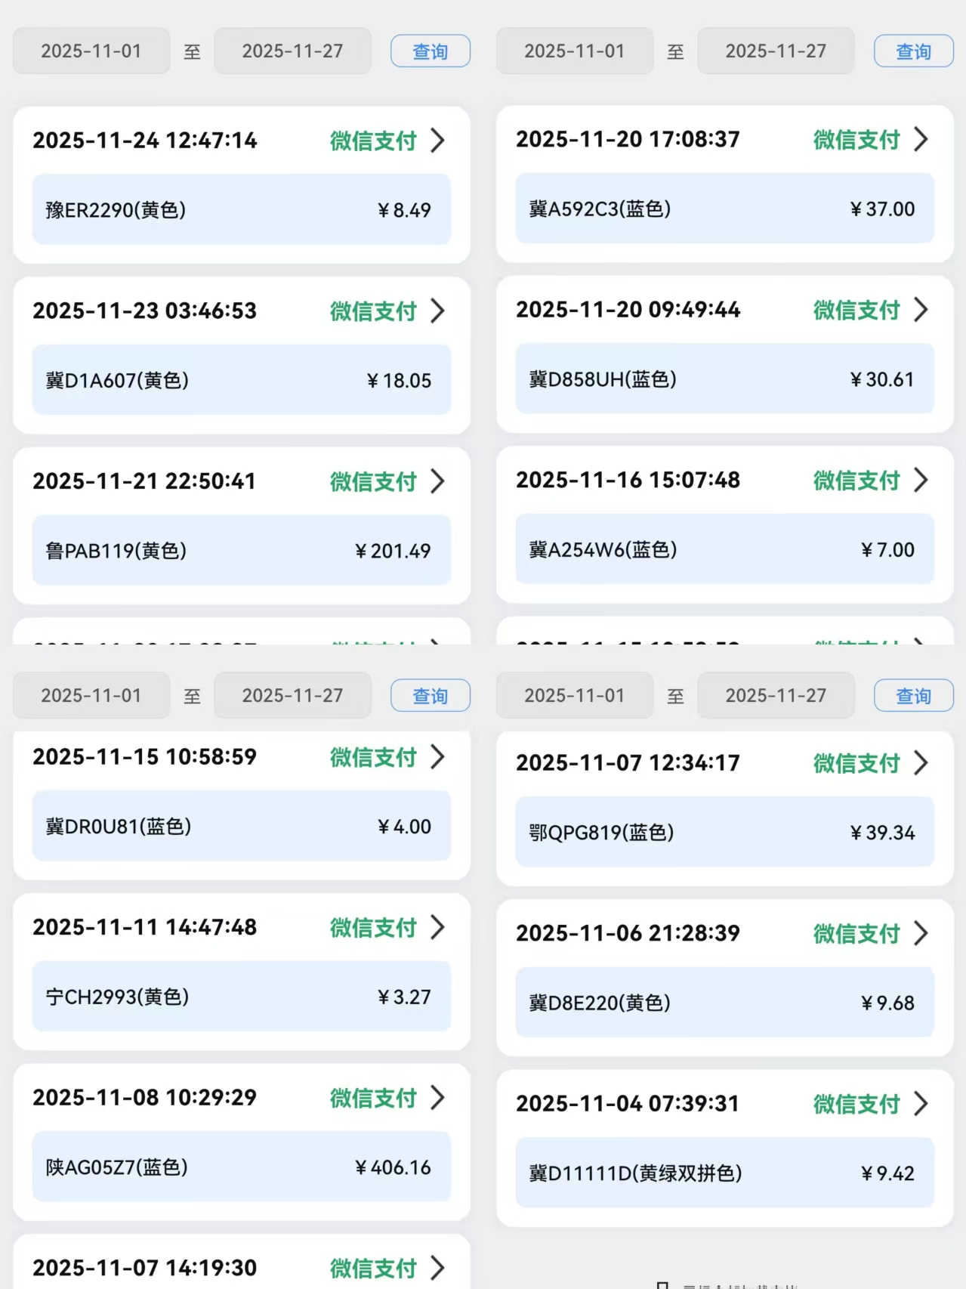Click the chevron beside 2025-11-08 10:29:29
This screenshot has height=1289, width=966.
click(437, 1098)
